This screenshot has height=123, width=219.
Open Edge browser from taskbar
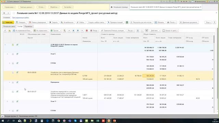[47, 121]
